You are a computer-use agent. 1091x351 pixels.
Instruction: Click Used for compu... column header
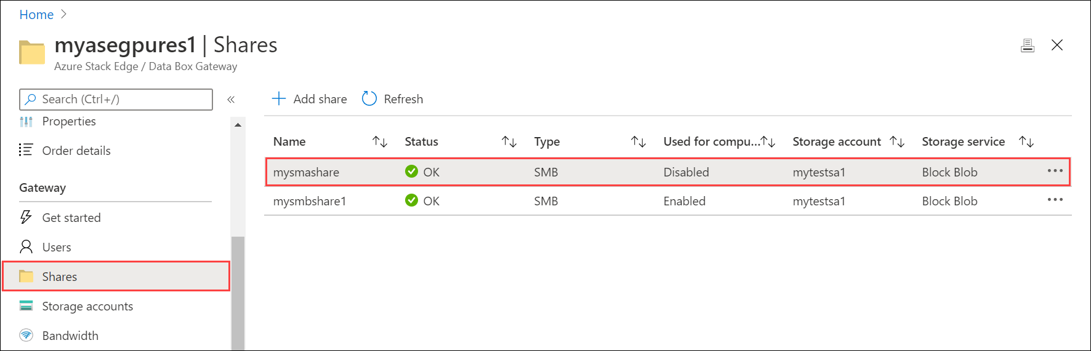(712, 142)
